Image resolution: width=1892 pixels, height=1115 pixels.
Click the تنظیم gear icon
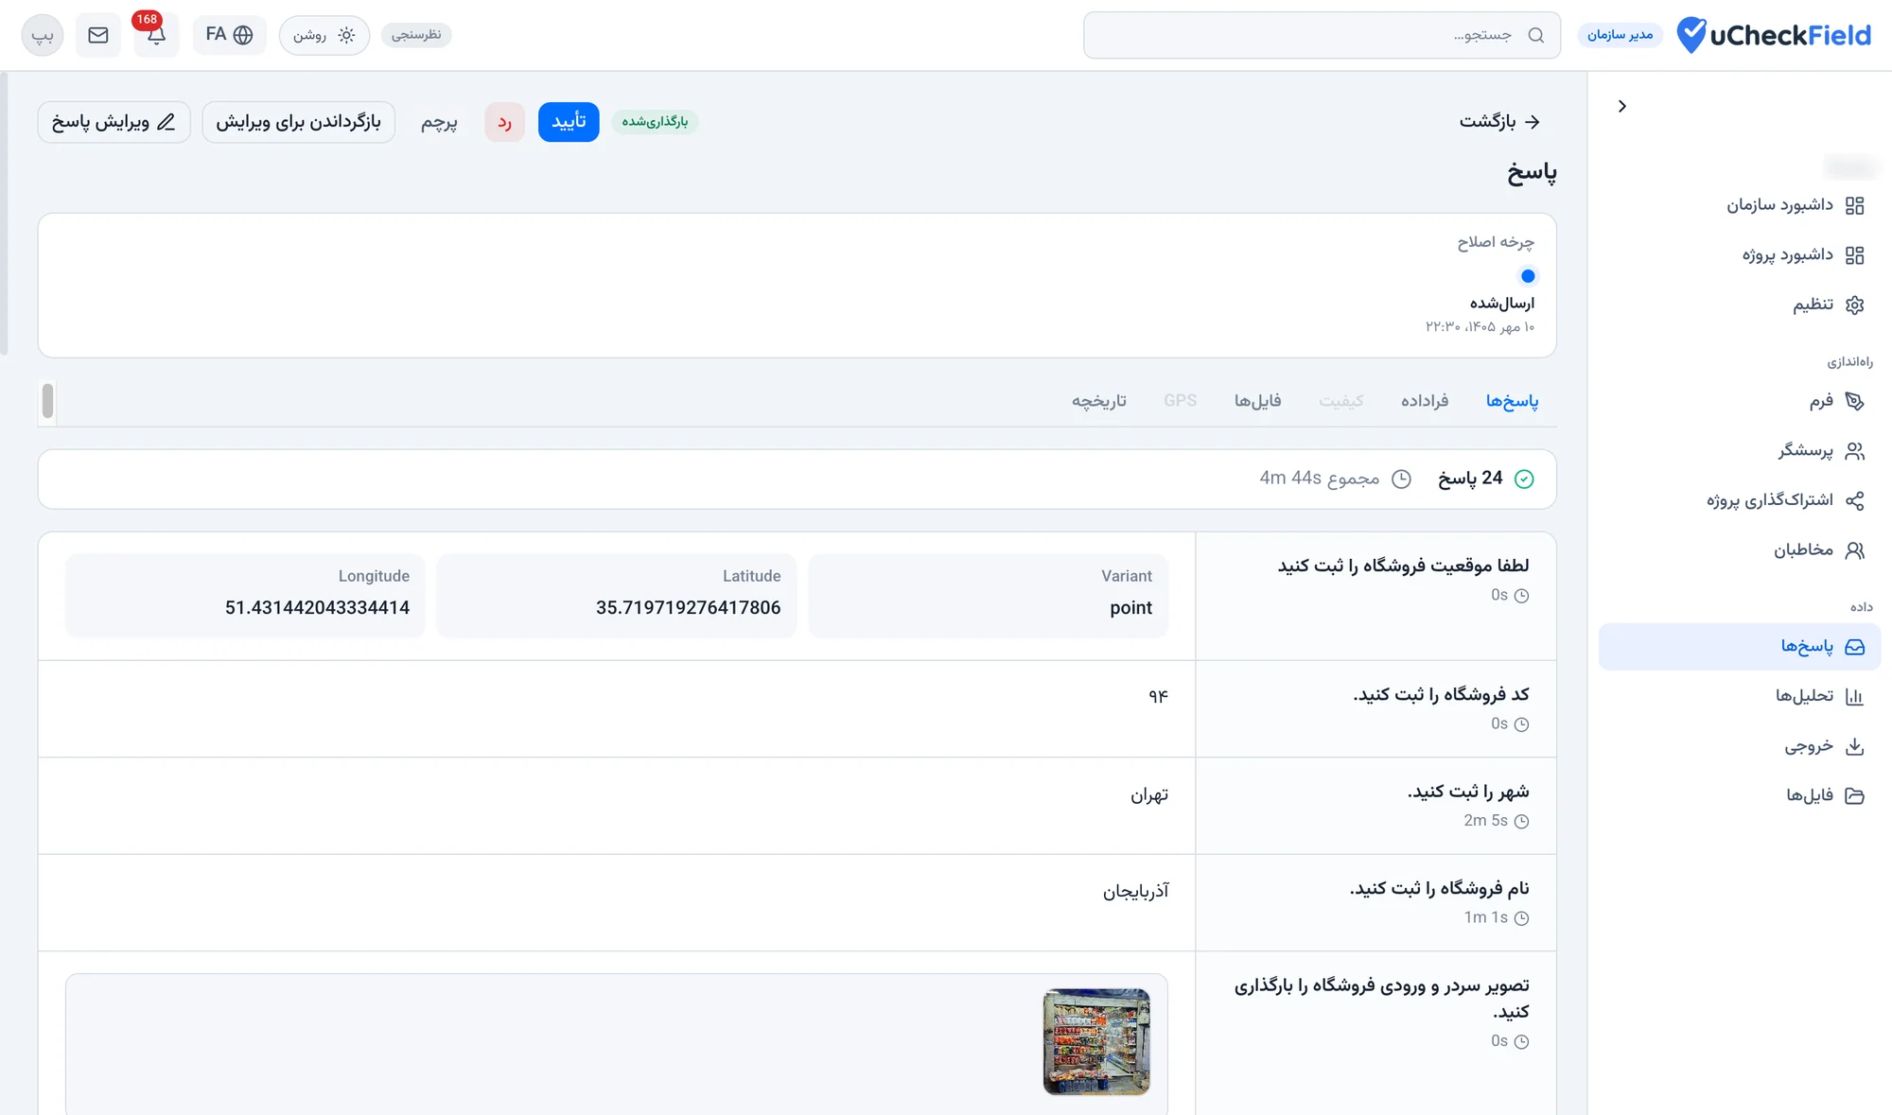pos(1854,305)
